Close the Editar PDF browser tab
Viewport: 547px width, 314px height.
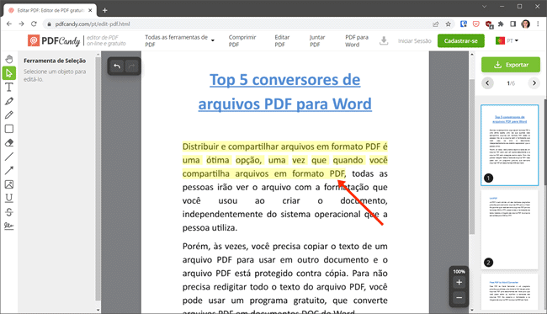click(90, 10)
